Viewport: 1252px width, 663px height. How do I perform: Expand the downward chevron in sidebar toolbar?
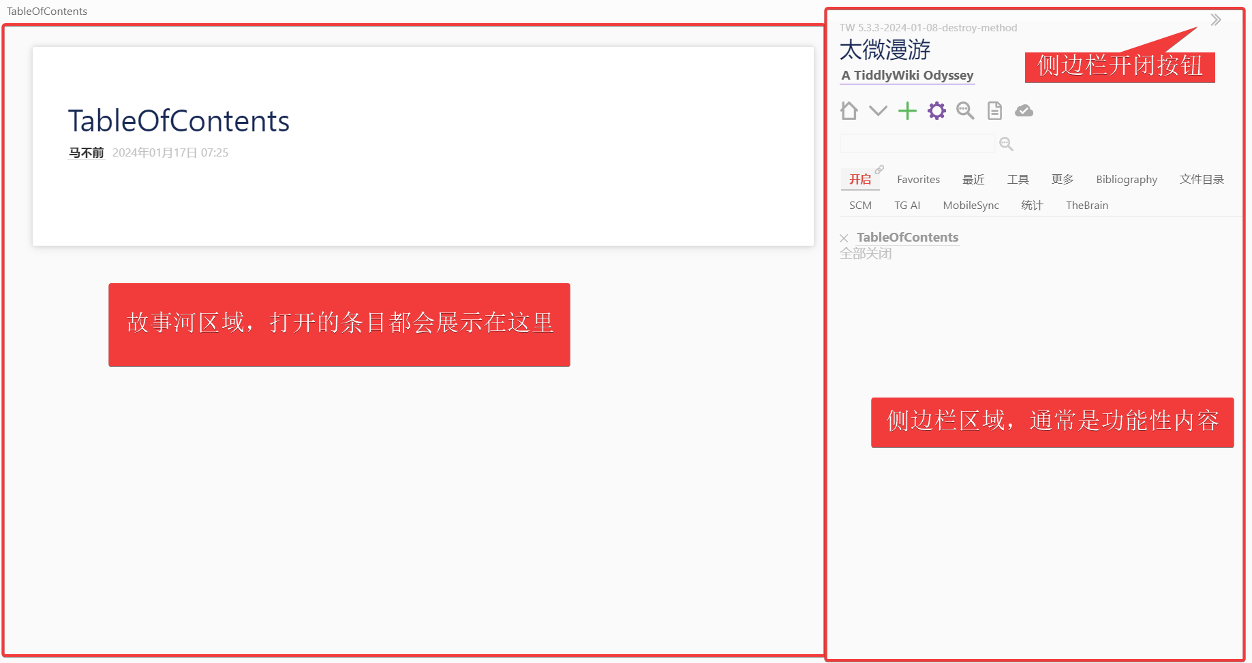(x=878, y=110)
